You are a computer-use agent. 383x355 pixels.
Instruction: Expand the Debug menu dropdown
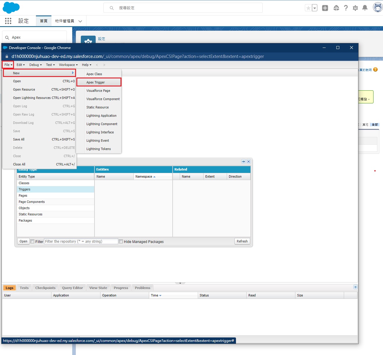(x=35, y=65)
